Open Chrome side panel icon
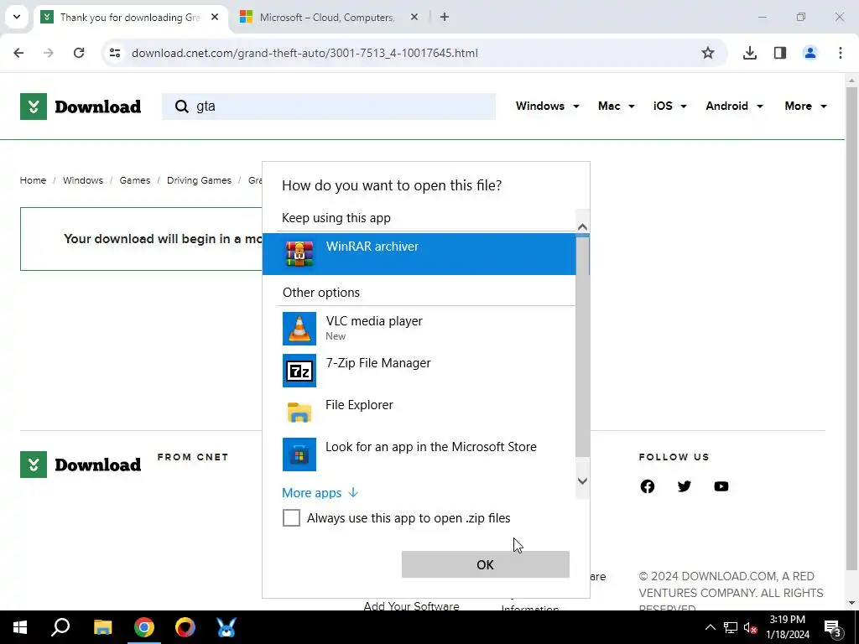 pyautogui.click(x=780, y=53)
